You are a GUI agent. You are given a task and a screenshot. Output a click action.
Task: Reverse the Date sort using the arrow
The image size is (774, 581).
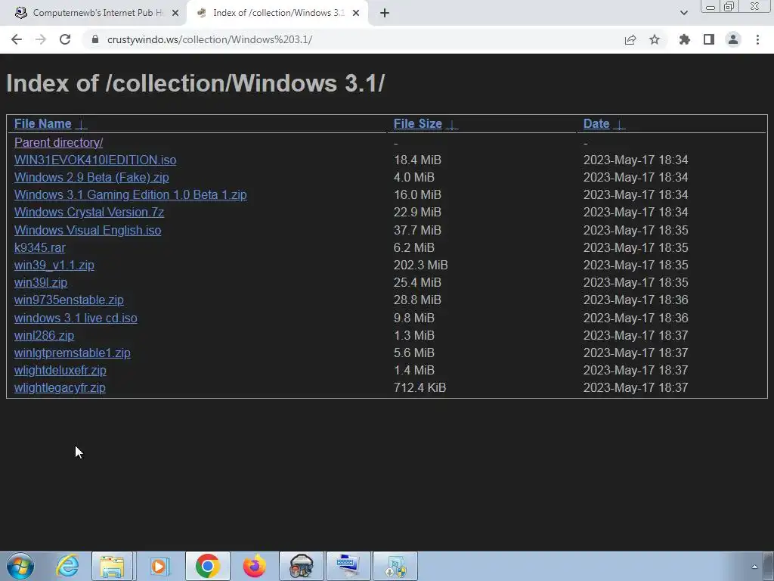620,125
